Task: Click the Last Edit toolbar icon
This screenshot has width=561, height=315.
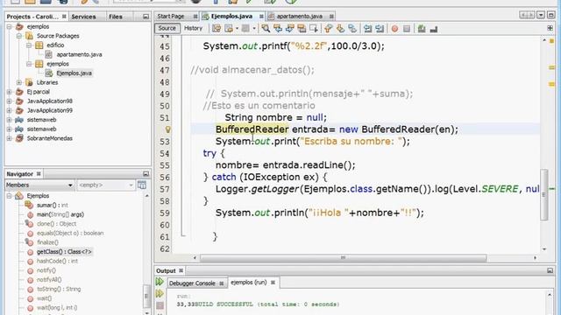Action: click(217, 29)
